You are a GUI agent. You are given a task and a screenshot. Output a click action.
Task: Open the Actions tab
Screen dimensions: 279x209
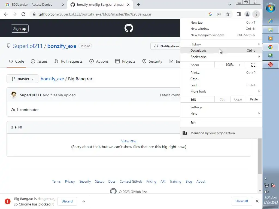click(99, 61)
